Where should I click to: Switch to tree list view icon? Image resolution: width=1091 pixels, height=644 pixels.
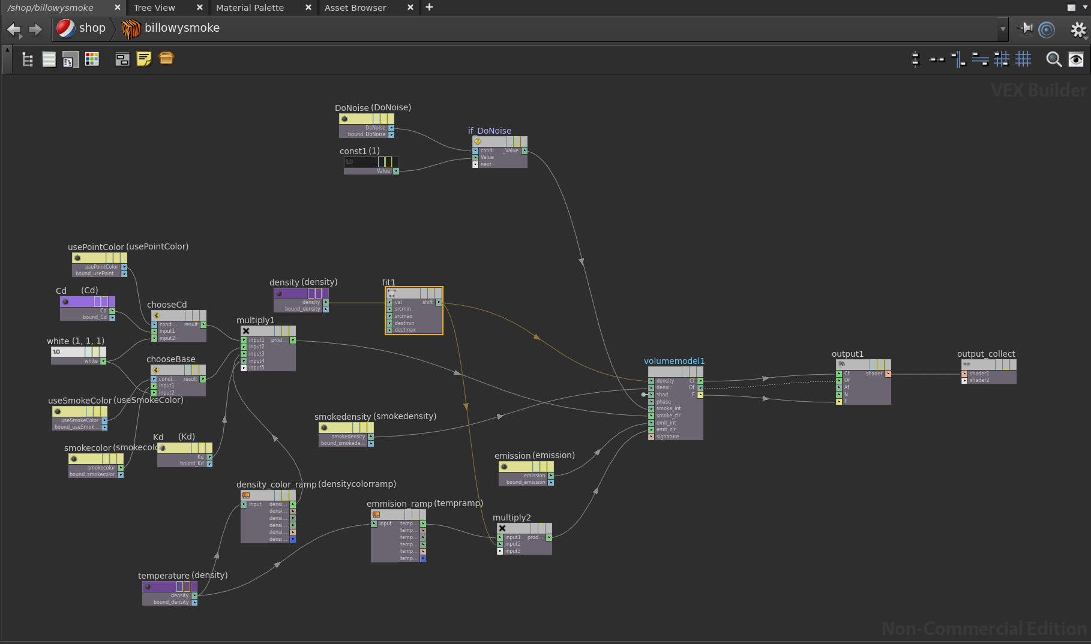(28, 59)
